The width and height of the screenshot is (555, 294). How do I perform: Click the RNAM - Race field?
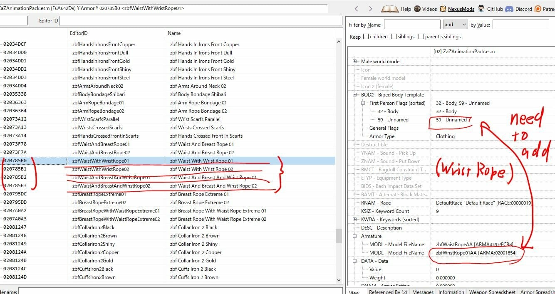tap(376, 203)
